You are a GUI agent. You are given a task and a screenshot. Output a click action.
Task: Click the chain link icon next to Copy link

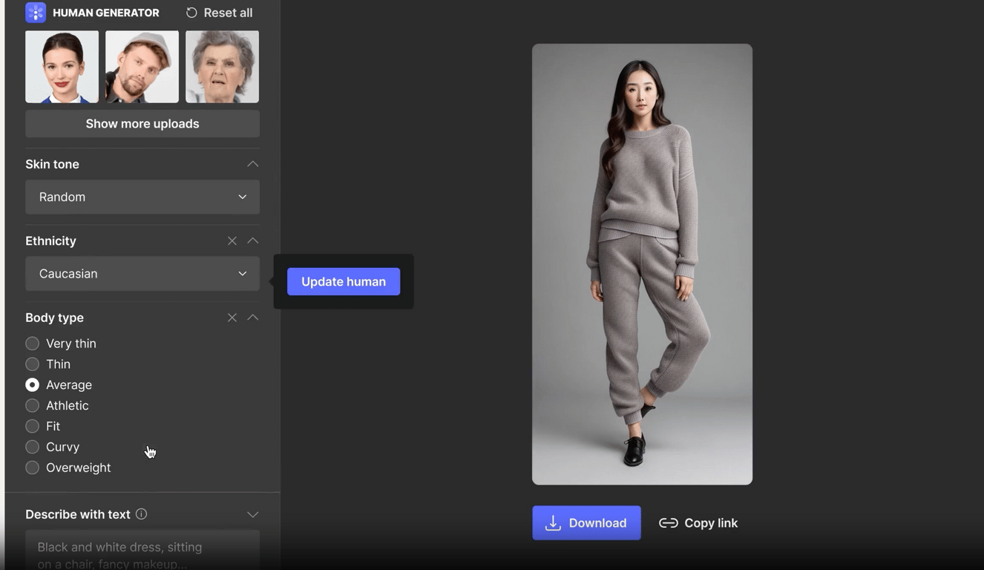coord(666,522)
